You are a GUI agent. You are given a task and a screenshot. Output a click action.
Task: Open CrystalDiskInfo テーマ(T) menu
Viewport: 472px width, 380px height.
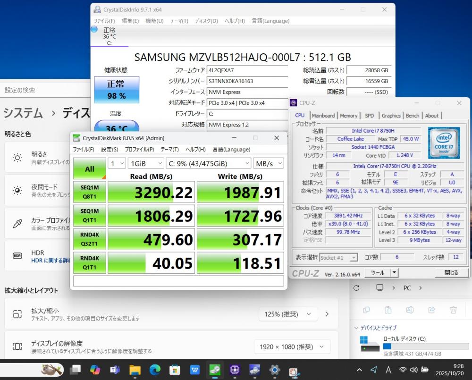(179, 21)
